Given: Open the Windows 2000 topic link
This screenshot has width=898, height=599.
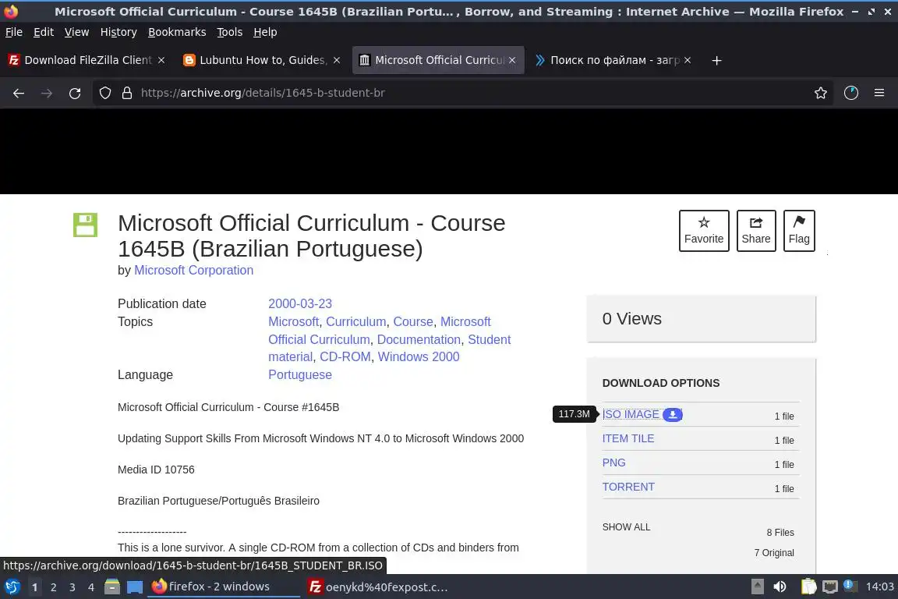Looking at the screenshot, I should (418, 356).
